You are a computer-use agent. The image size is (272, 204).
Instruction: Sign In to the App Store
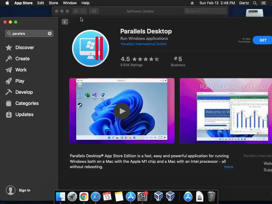pos(24,190)
